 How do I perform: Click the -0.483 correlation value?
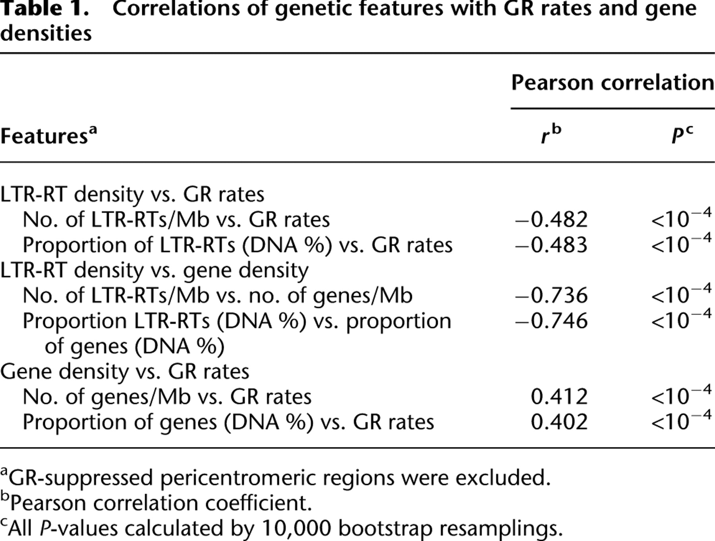point(551,245)
